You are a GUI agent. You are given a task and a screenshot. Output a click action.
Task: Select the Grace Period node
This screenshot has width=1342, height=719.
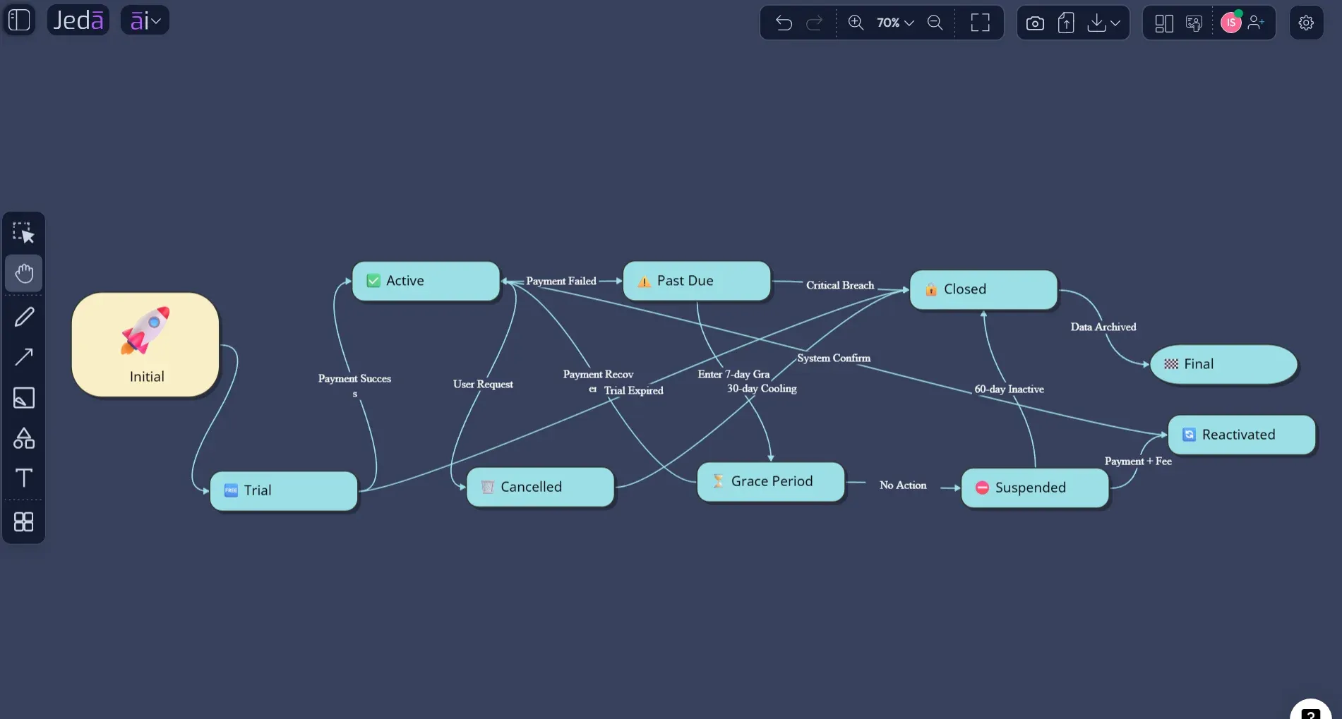point(771,482)
